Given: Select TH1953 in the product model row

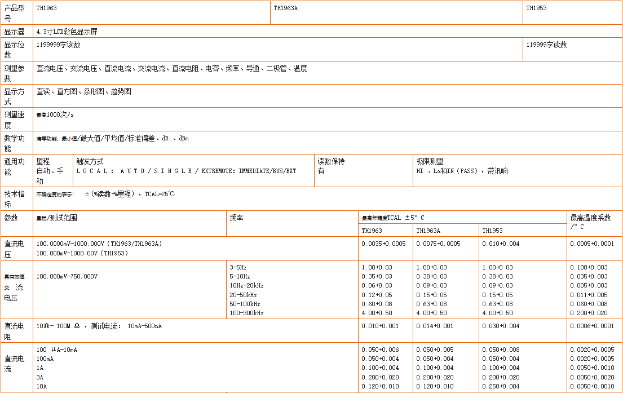Looking at the screenshot, I should click(536, 8).
